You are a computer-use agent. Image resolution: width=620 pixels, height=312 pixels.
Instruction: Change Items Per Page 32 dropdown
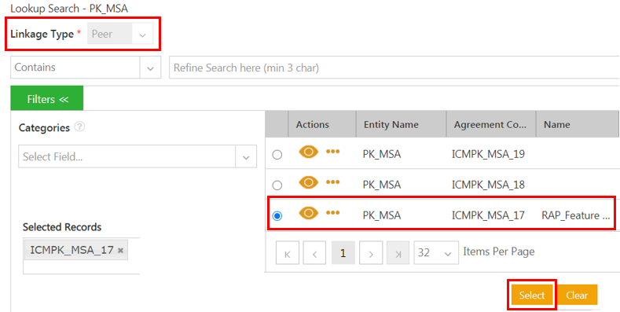(436, 253)
